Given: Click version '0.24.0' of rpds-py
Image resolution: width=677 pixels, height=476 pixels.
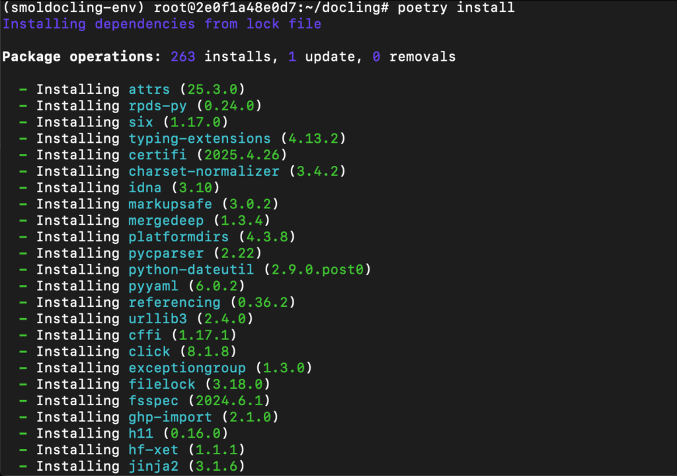Looking at the screenshot, I should [229, 106].
